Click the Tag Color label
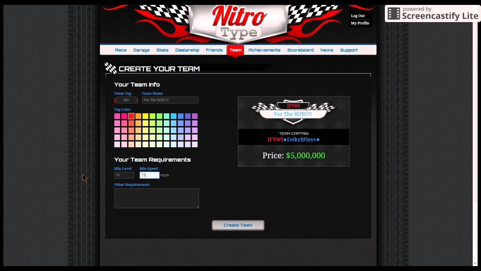Image resolution: width=481 pixels, height=271 pixels. pyautogui.click(x=123, y=110)
